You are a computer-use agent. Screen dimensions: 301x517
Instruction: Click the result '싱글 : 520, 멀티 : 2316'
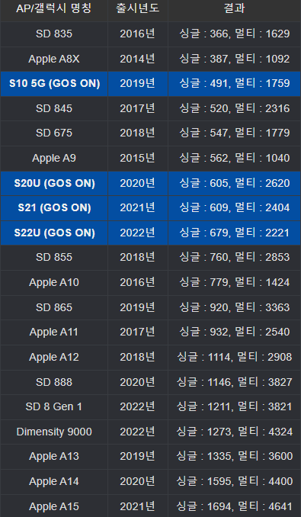235,108
